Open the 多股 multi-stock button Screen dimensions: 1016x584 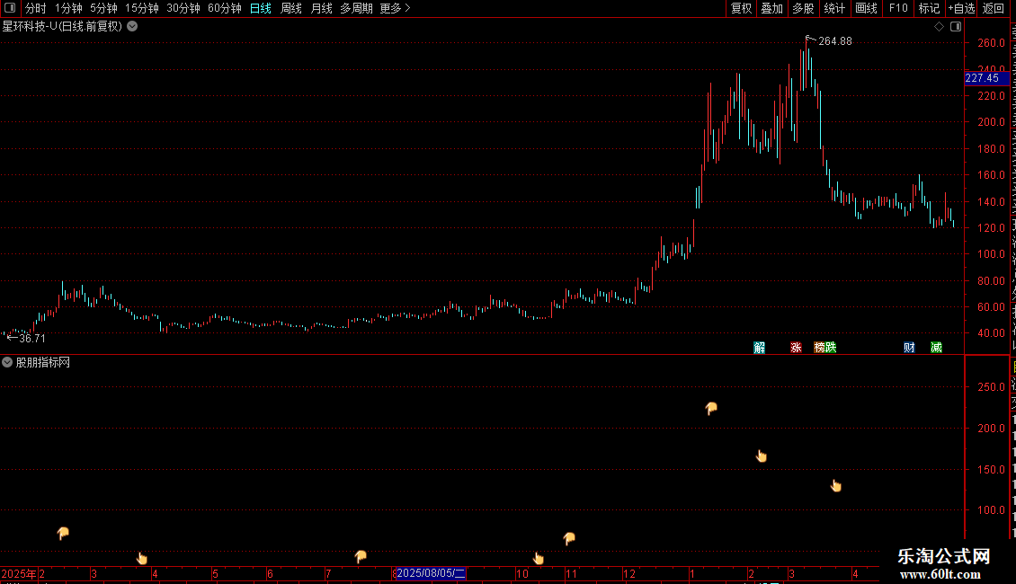pos(803,8)
